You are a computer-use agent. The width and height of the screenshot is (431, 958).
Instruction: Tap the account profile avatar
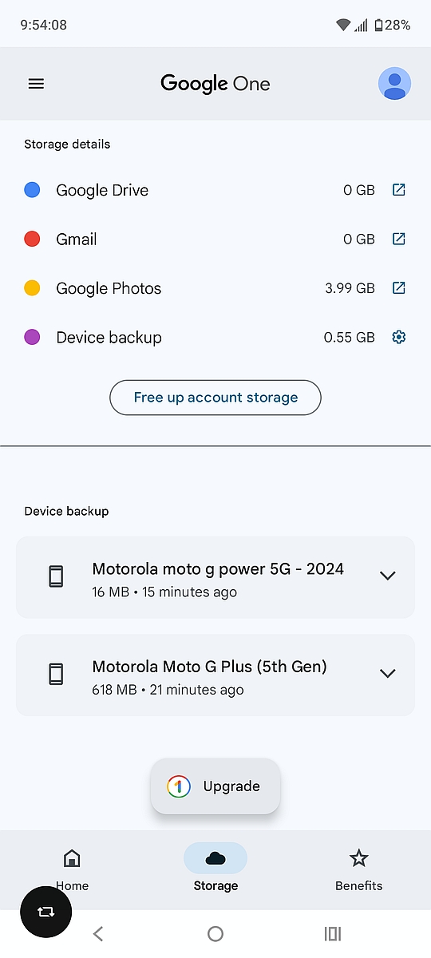[394, 84]
